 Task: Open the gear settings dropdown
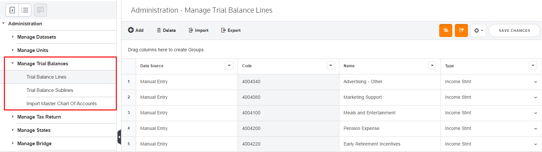(x=478, y=31)
